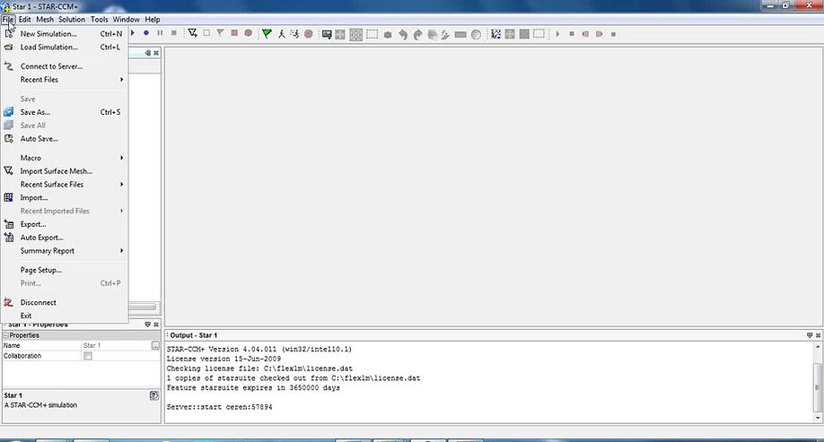Open the Help menu
Screen dimensions: 824x442
point(153,20)
